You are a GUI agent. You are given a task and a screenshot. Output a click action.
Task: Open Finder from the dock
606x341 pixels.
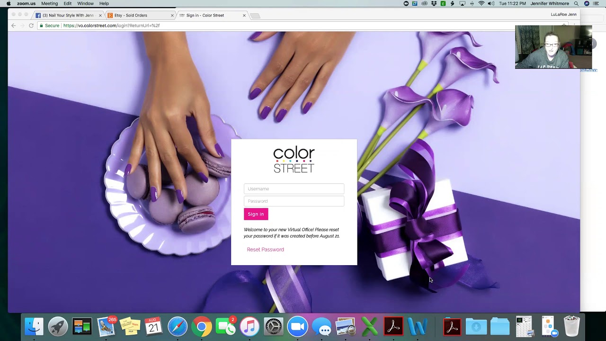click(x=34, y=327)
